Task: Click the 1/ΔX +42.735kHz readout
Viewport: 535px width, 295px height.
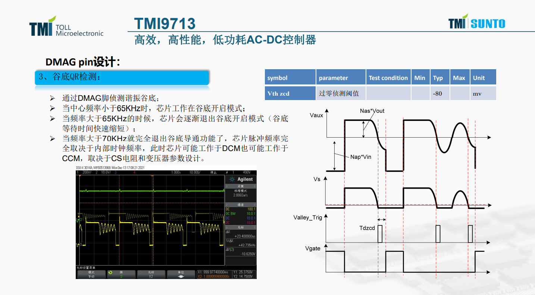Action: point(241,242)
